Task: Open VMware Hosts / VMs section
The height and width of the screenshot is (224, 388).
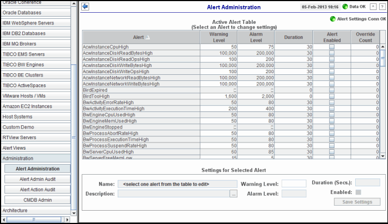Action: click(36, 96)
